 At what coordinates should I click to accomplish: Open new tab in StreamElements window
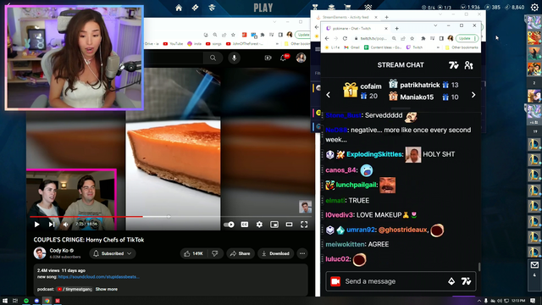click(x=386, y=17)
